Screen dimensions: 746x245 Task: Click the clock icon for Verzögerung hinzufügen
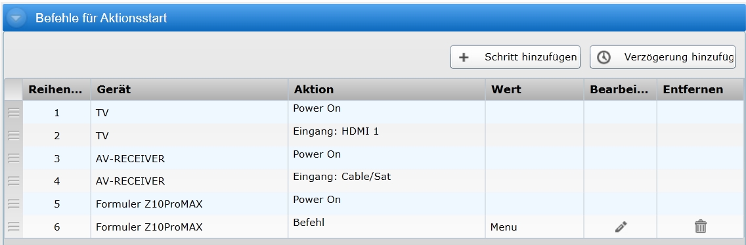pos(603,57)
